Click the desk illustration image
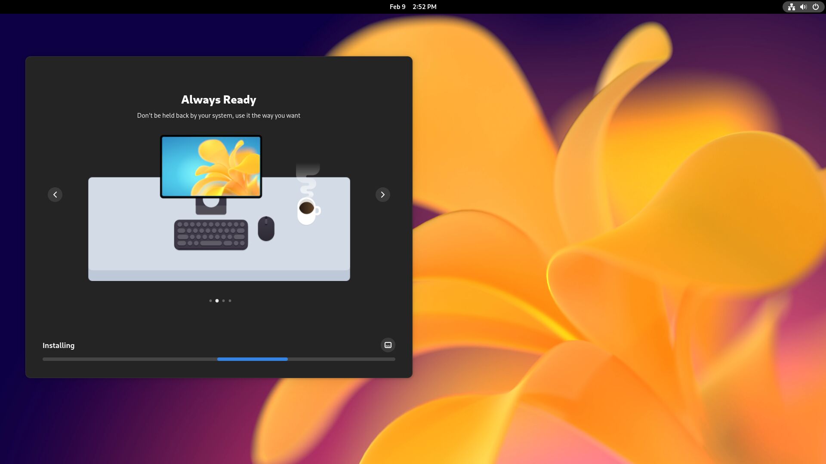 pos(219,208)
